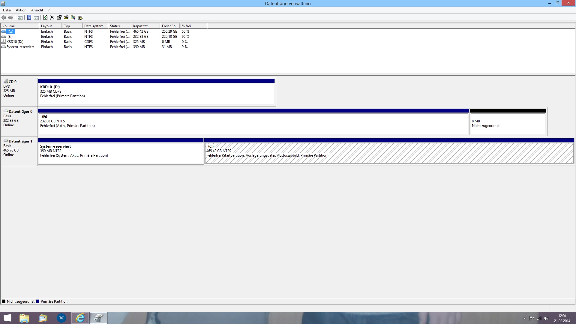Click the Datenträgerverwaltung title bar icon
Screen dimensions: 576x324
click(3, 3)
